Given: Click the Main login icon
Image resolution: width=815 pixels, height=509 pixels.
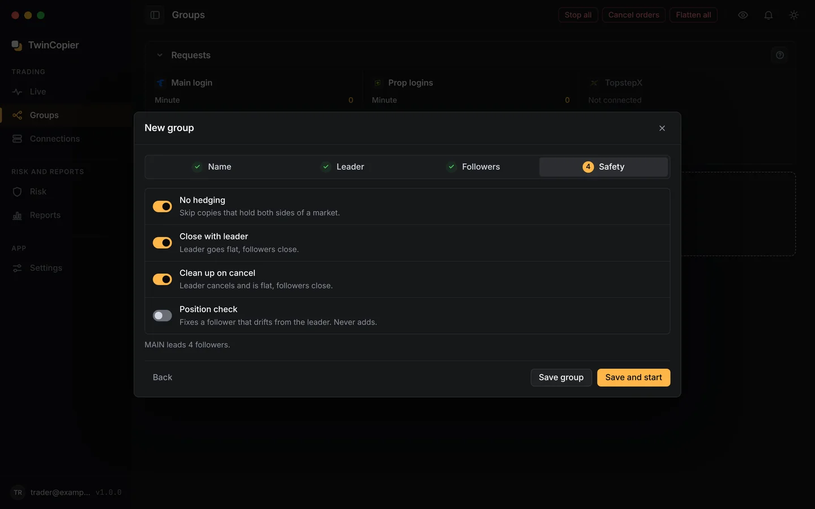Looking at the screenshot, I should pyautogui.click(x=160, y=83).
